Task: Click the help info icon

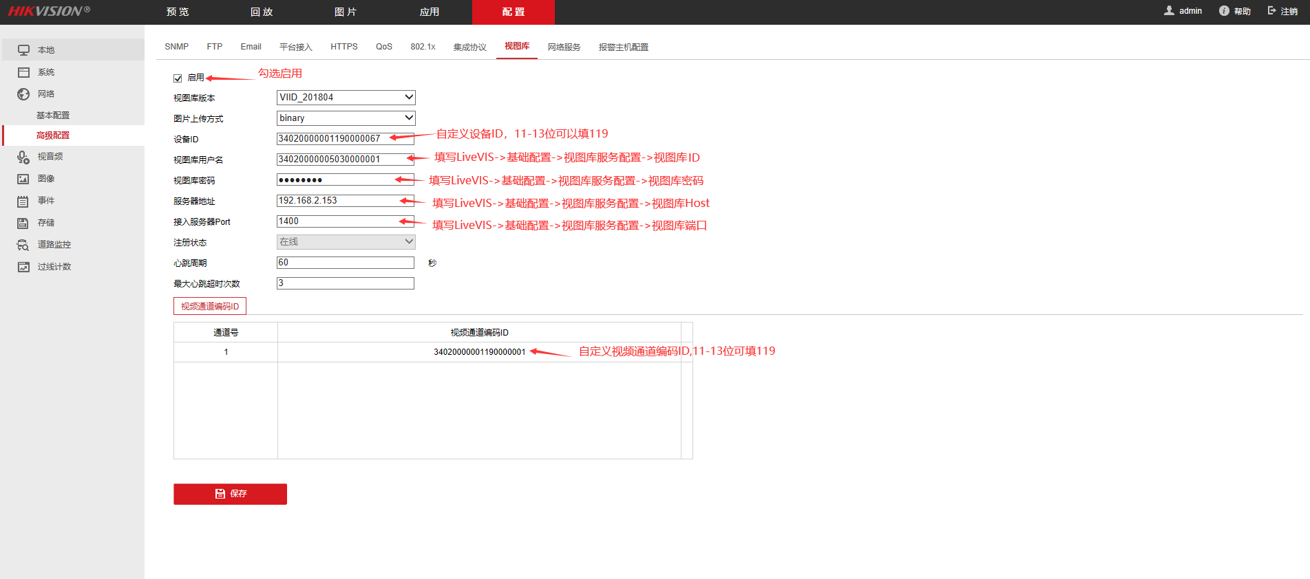Action: [1224, 10]
